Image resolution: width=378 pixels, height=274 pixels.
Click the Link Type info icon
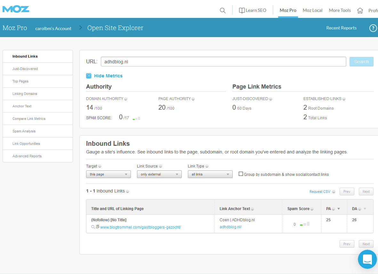coord(207,166)
